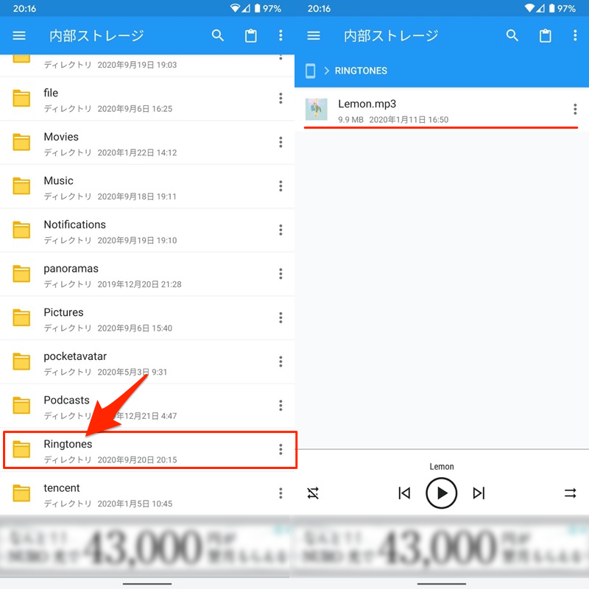Tap clipboard icon on the RINGTONES folder screen
Image resolution: width=589 pixels, height=589 pixels.
pos(546,35)
